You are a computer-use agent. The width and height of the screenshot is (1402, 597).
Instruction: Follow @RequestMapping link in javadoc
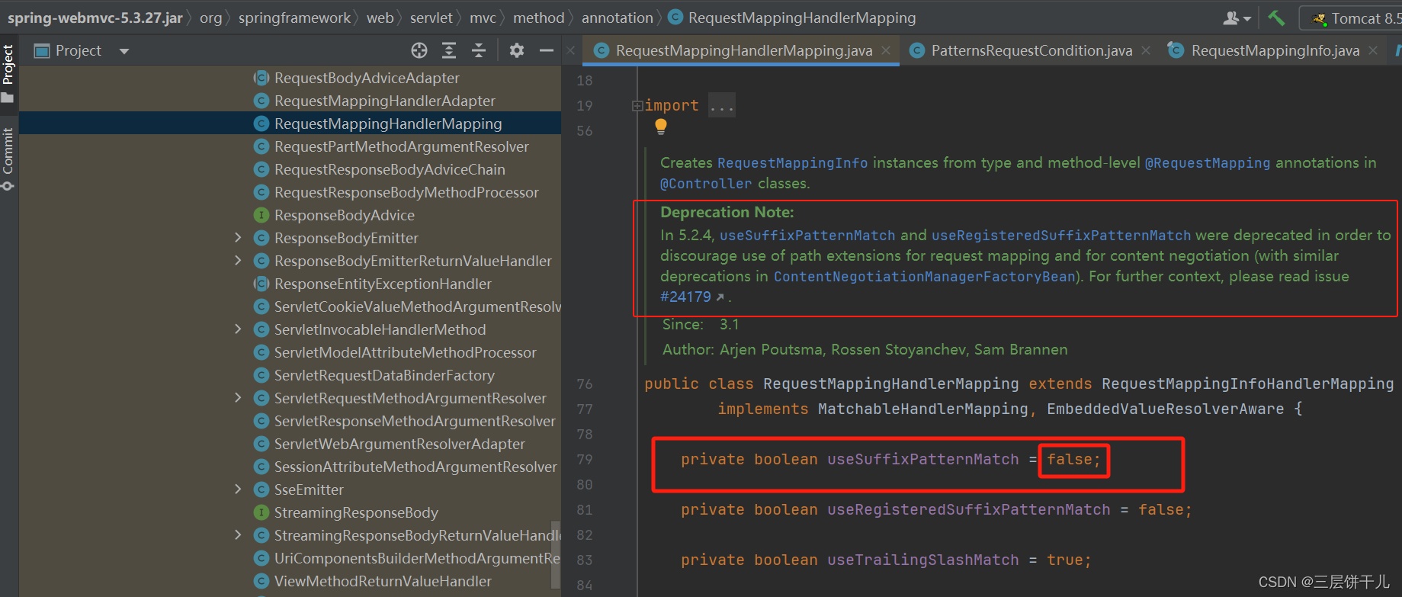click(x=1208, y=162)
